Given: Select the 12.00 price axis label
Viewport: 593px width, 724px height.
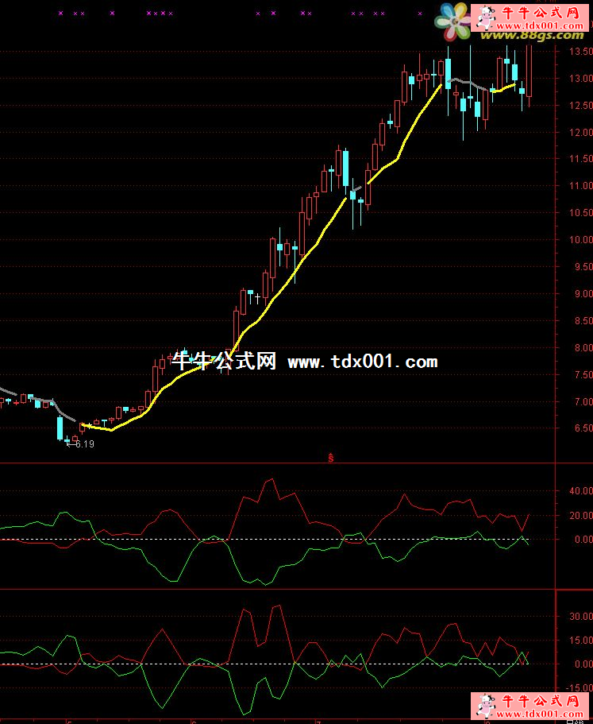Looking at the screenshot, I should (581, 133).
